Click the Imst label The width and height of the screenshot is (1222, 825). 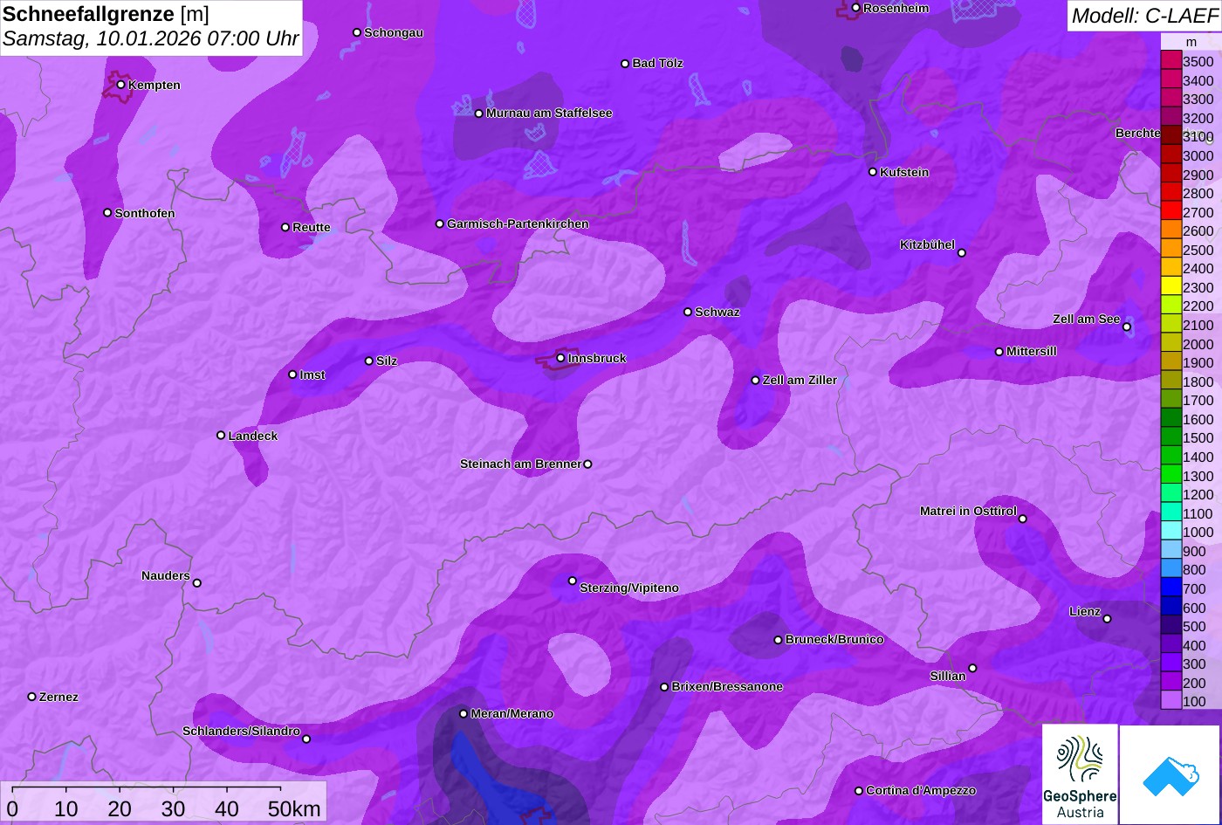(312, 375)
